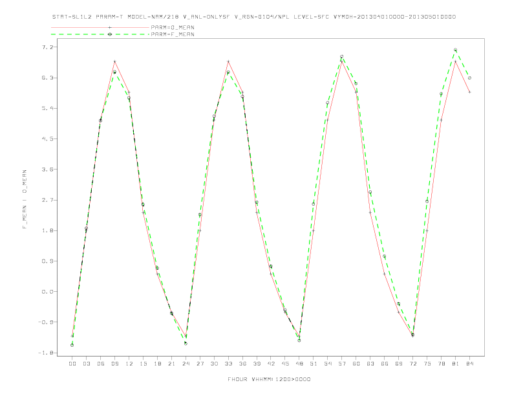Click the 33 forecast hour tick label
This screenshot has height=396, width=512.
228,364
